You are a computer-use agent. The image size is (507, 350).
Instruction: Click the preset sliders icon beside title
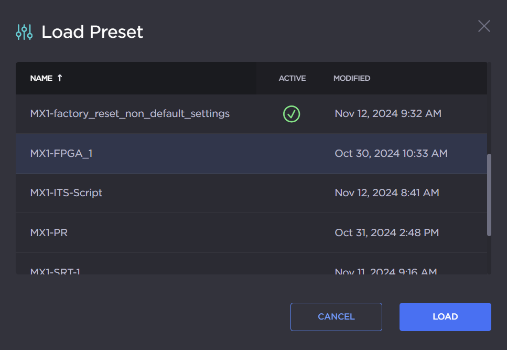24,32
